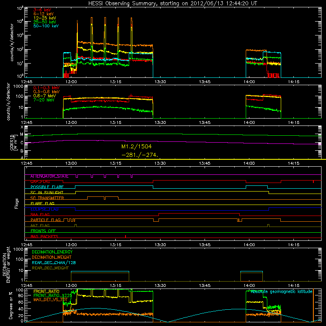Screen dimensions: 326x326
Task: Click the HESSI Observing Summary title text
Action: 173,4
